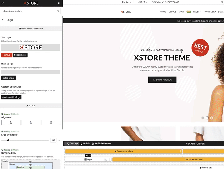Click the MAIN CONFIGURATION section header
This screenshot has width=224, height=169.
pyautogui.click(x=31, y=28)
